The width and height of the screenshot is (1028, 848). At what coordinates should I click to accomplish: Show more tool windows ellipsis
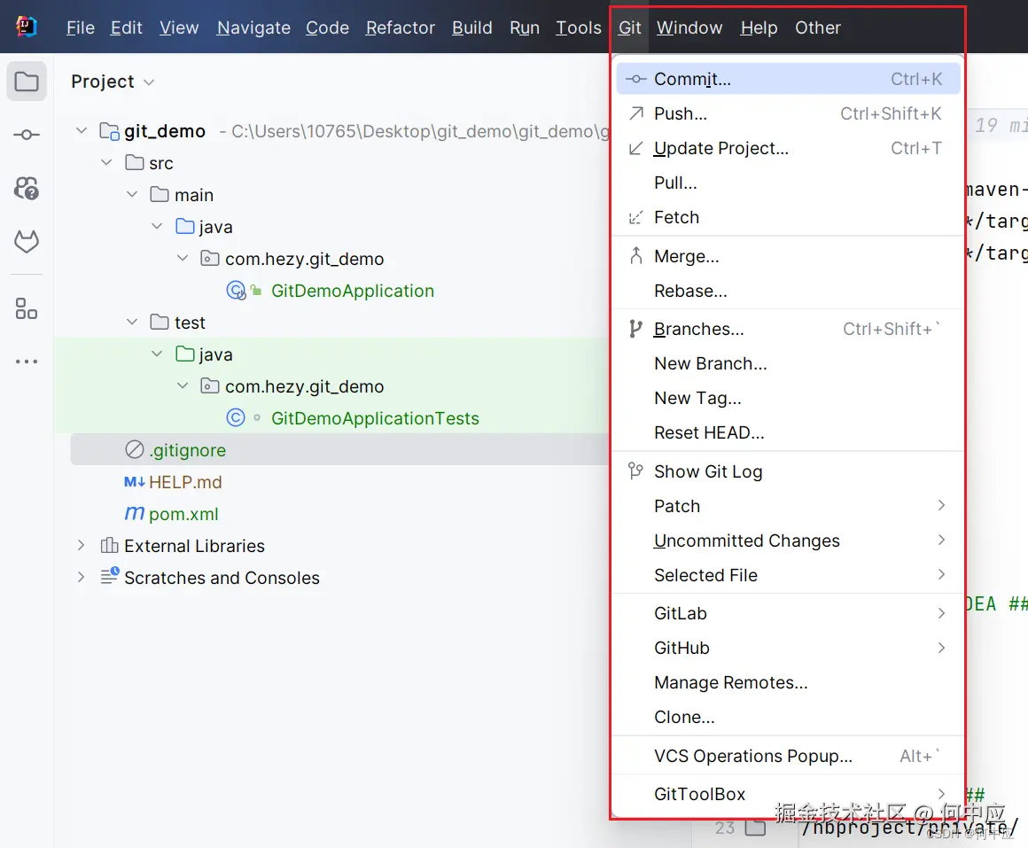(x=27, y=362)
